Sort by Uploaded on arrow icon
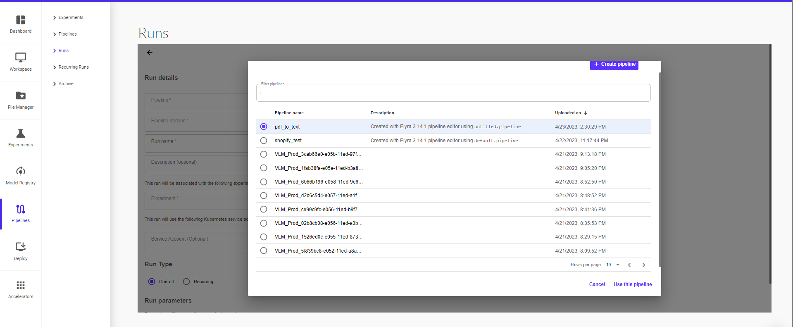This screenshot has width=793, height=327. tap(585, 113)
